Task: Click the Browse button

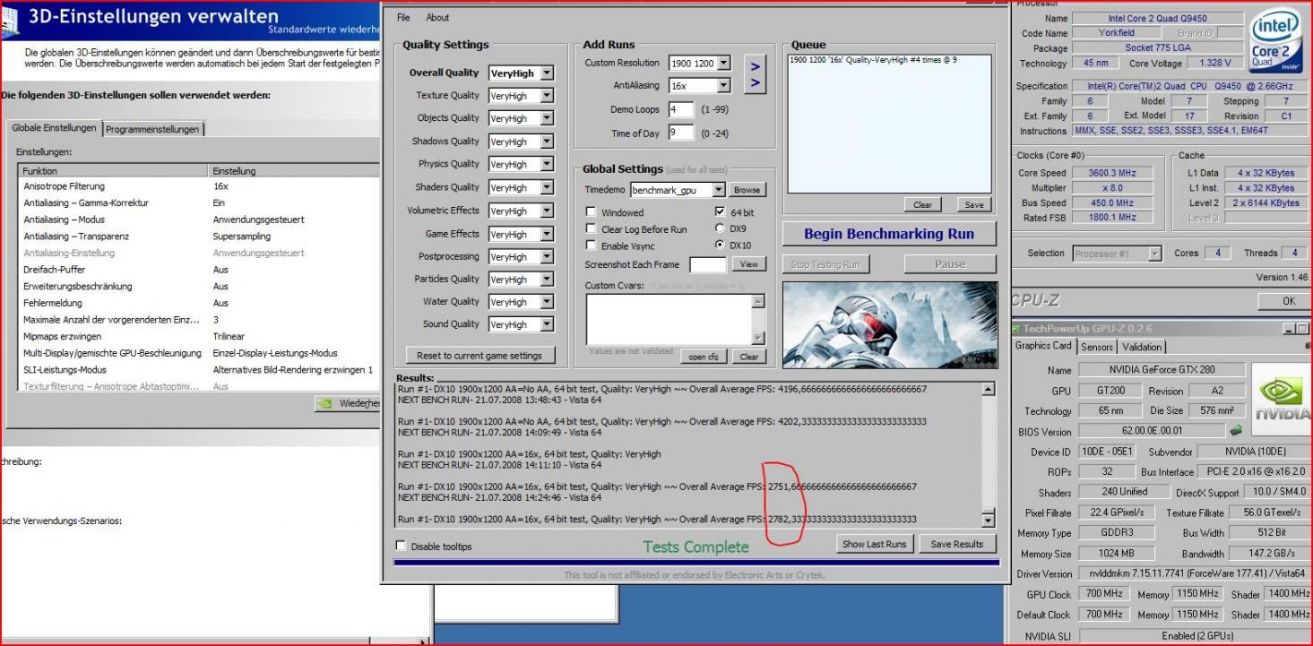Action: coord(747,190)
